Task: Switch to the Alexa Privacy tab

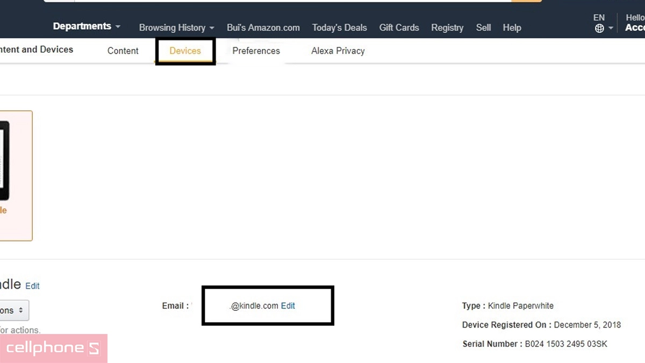Action: click(x=338, y=51)
